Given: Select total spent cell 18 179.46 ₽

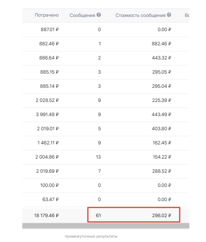Looking at the screenshot, I should point(46,216).
